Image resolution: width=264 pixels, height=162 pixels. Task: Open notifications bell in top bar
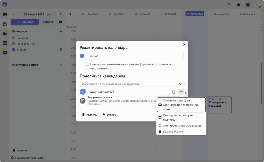pyautogui.click(x=238, y=5)
